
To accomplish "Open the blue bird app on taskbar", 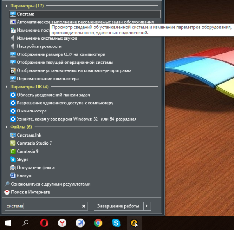I will click(80, 223).
